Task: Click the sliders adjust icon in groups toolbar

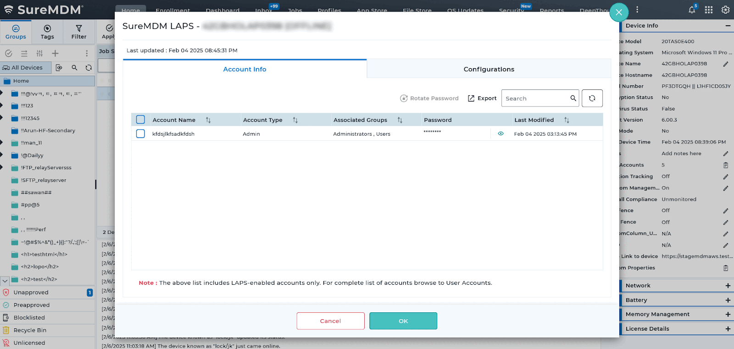Action: [x=40, y=54]
